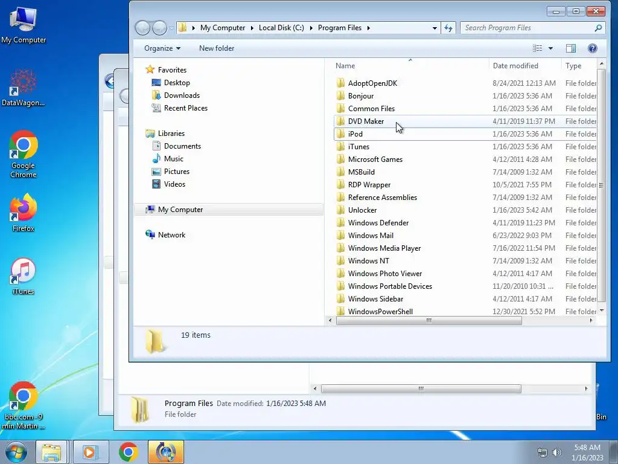Open Documents library in navigation pane
This screenshot has height=464, width=618.
pos(182,146)
